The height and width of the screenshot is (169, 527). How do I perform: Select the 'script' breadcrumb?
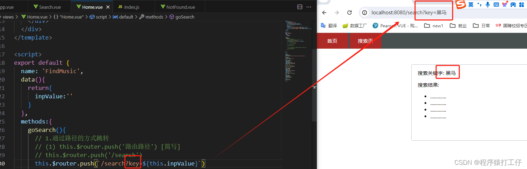pos(98,17)
